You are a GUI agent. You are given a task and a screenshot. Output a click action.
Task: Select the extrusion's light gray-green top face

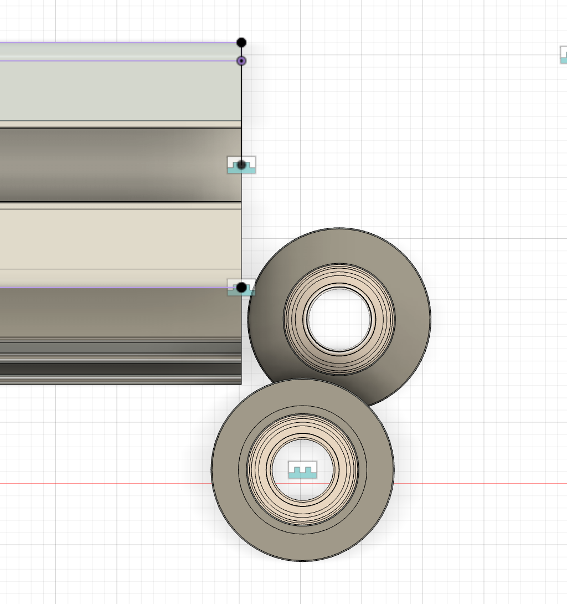[111, 91]
